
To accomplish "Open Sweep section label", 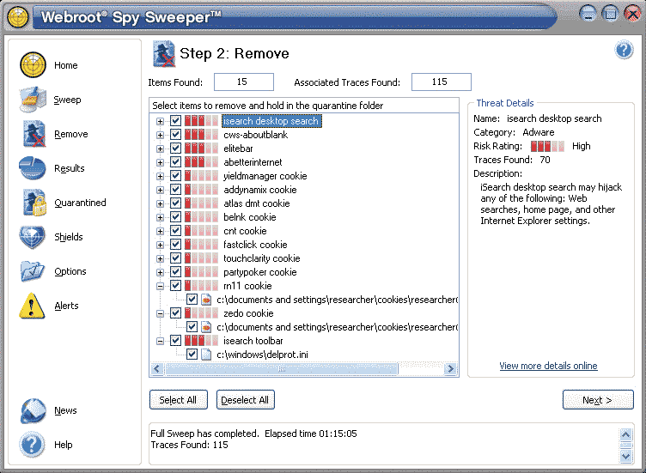I will (x=68, y=100).
